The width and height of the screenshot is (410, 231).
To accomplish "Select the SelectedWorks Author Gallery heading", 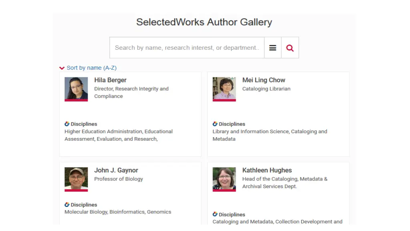I will 204,22.
